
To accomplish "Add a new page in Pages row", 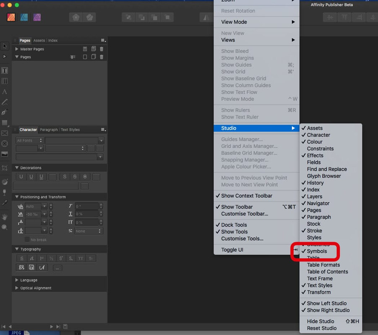I will click(85, 57).
